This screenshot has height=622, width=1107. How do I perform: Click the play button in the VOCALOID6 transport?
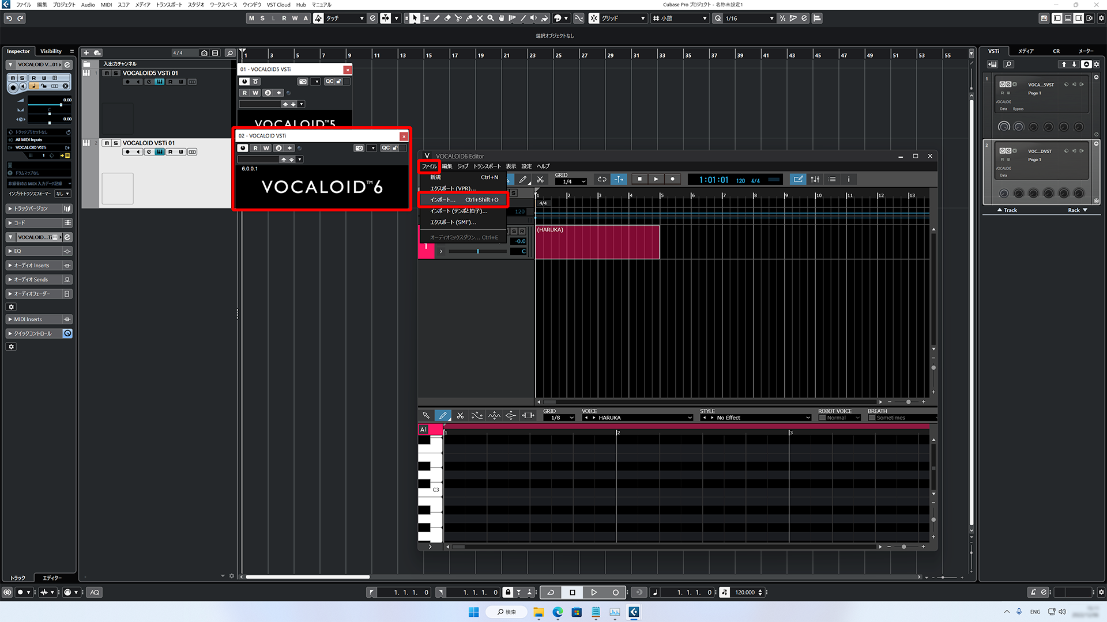[656, 179]
